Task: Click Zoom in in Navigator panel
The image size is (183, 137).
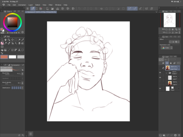Action: pyautogui.click(x=169, y=30)
